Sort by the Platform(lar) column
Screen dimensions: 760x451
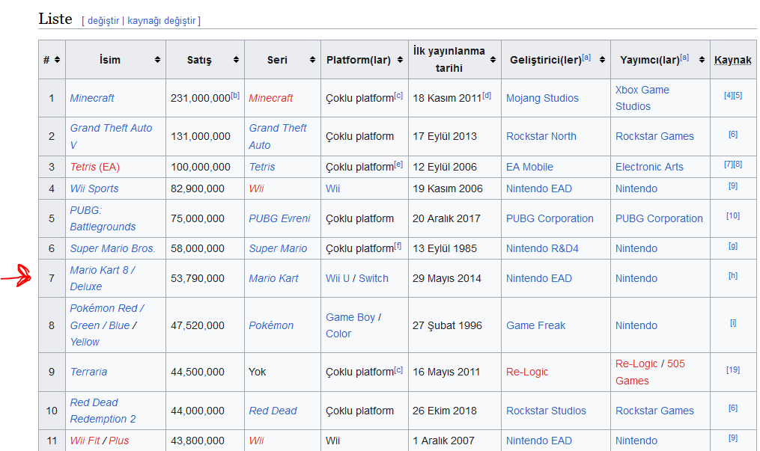400,60
